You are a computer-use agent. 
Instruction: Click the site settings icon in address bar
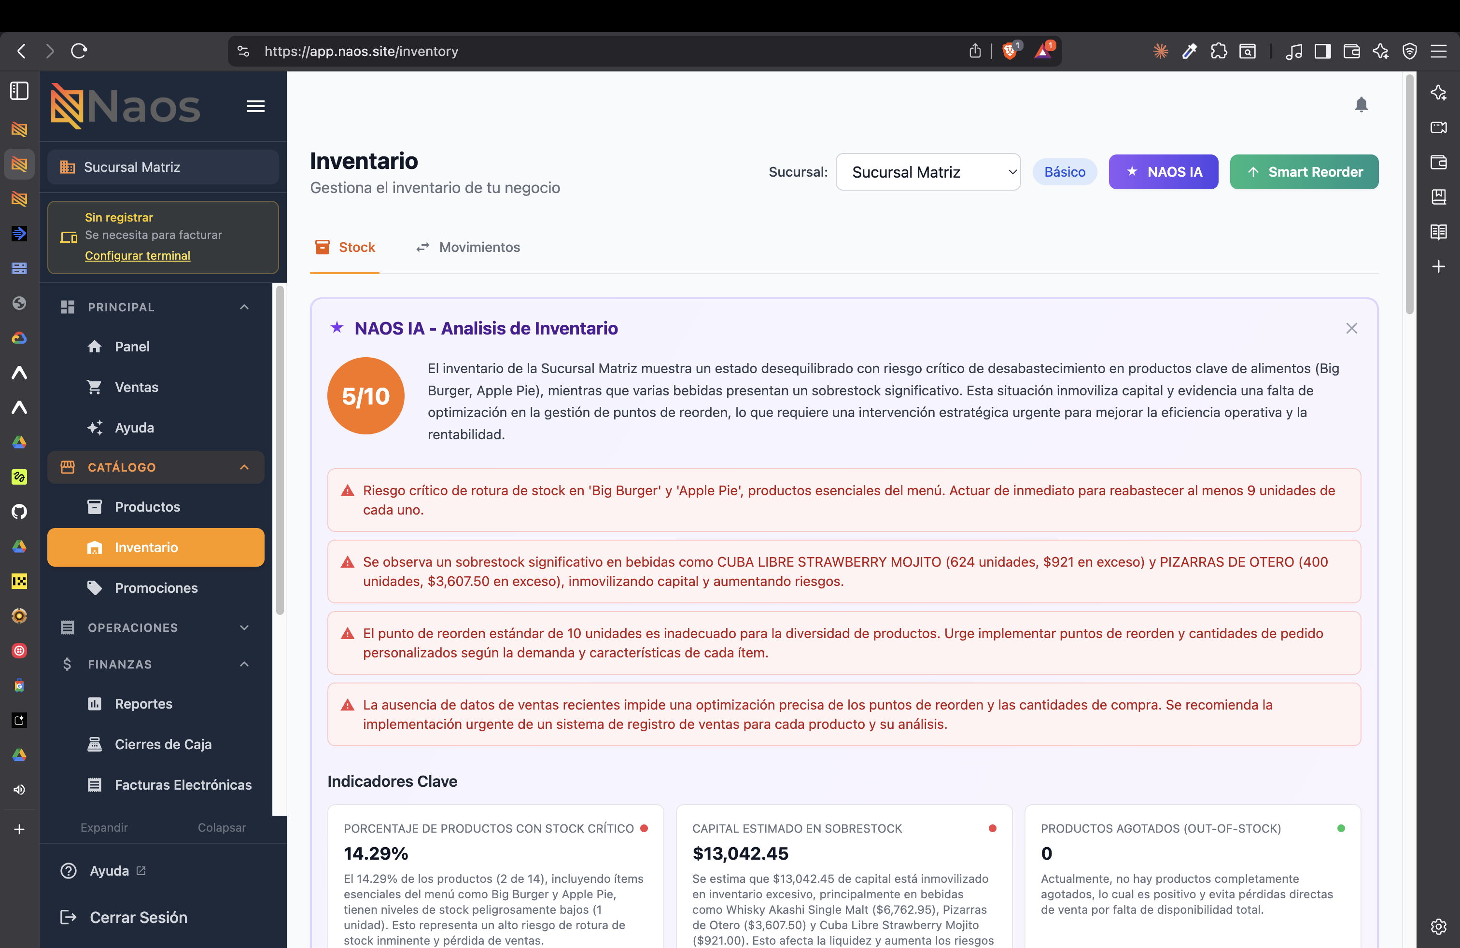243,51
